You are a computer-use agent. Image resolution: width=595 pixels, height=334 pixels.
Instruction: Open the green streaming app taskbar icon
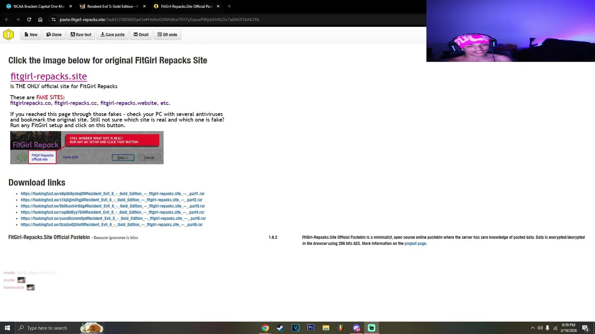tap(371, 328)
